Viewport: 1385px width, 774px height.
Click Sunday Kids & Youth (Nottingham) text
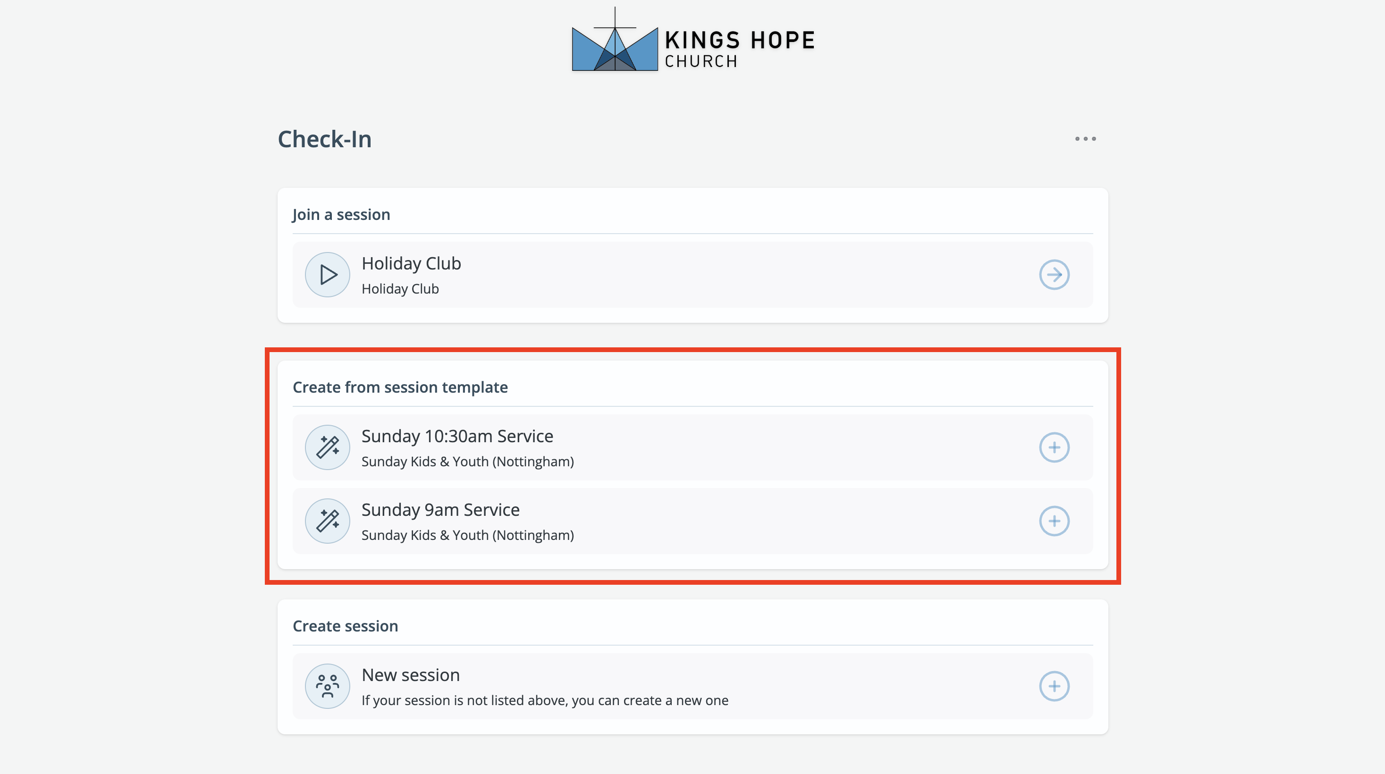coord(468,461)
